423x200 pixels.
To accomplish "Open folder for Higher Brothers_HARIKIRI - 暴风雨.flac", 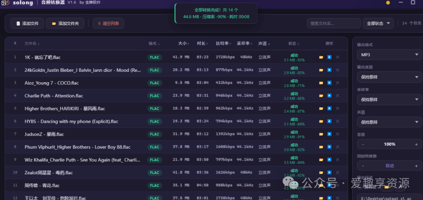I will coord(321,108).
